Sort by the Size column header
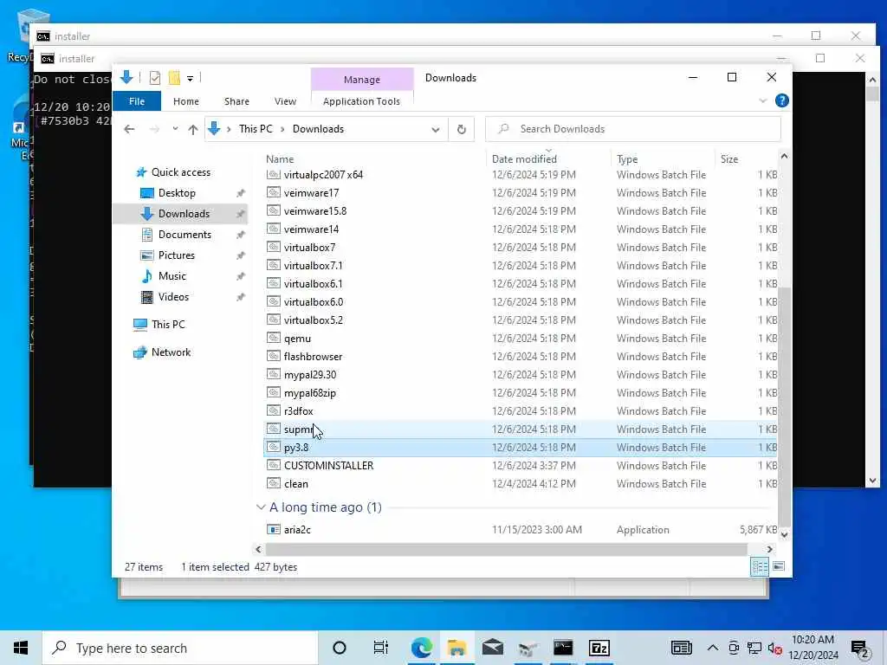This screenshot has height=665, width=887. click(x=729, y=159)
